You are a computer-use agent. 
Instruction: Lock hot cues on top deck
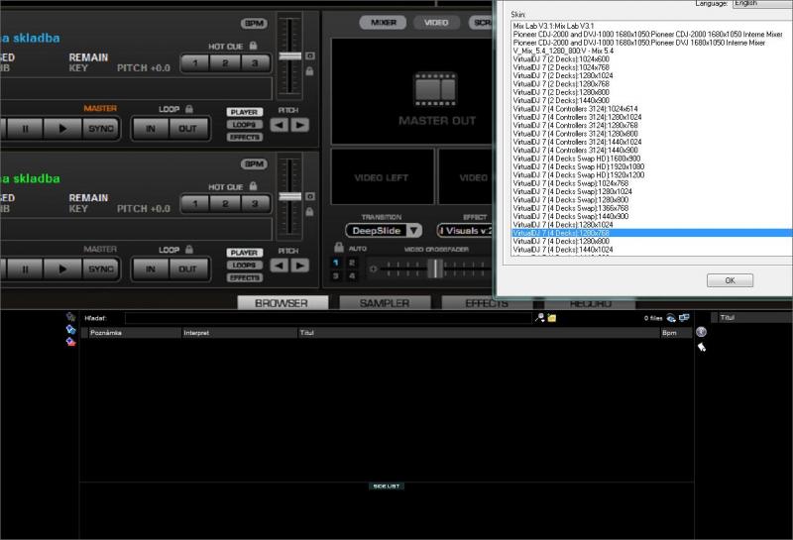(x=254, y=46)
